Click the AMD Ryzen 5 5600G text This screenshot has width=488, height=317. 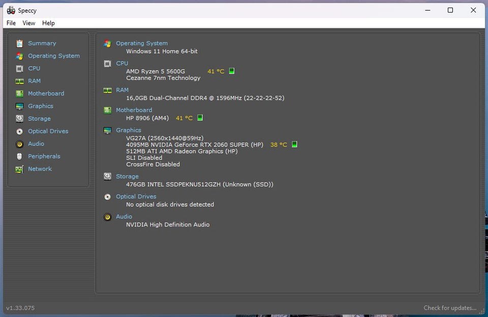pyautogui.click(x=156, y=71)
